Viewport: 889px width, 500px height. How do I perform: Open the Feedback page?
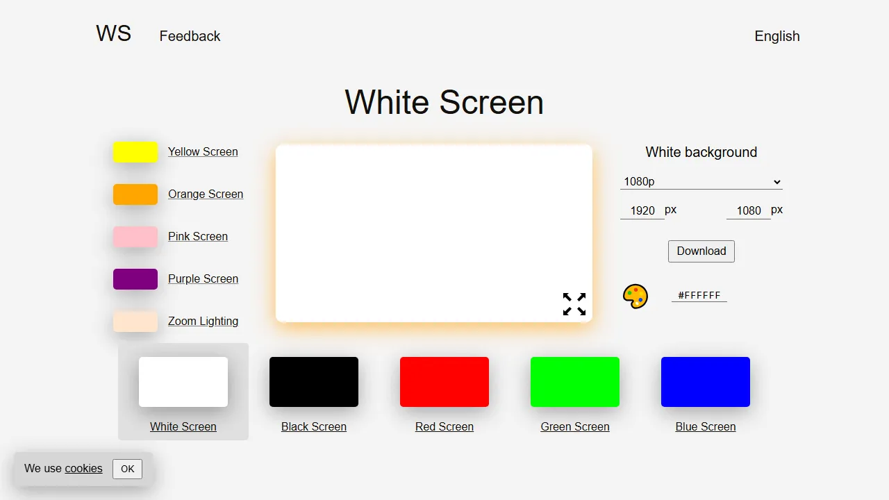190,36
